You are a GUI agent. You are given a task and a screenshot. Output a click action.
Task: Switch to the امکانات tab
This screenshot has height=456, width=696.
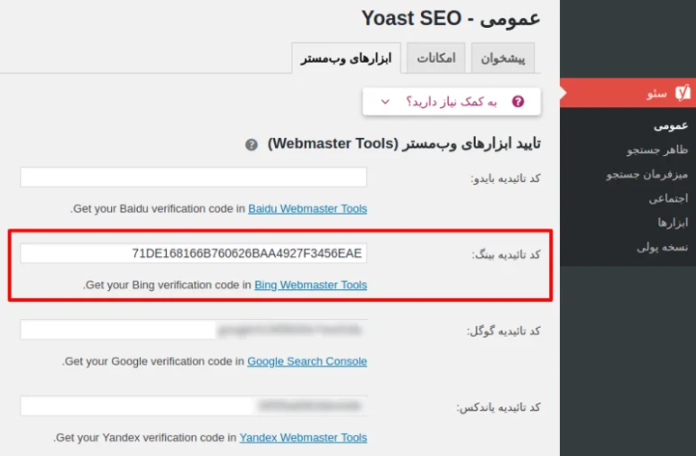(x=435, y=59)
